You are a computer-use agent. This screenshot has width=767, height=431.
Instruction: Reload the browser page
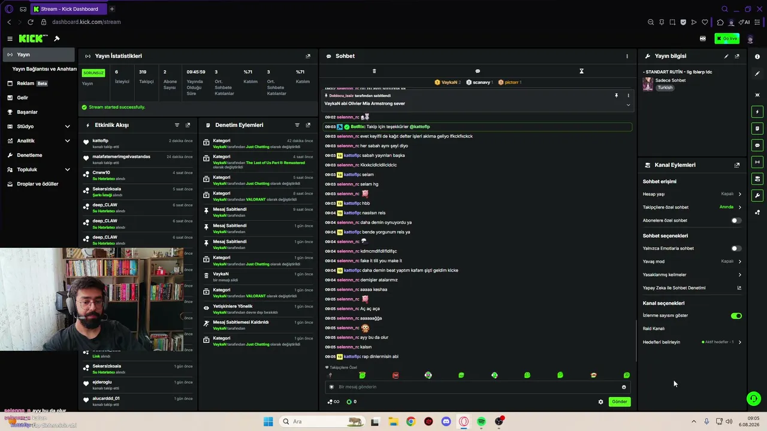point(31,22)
